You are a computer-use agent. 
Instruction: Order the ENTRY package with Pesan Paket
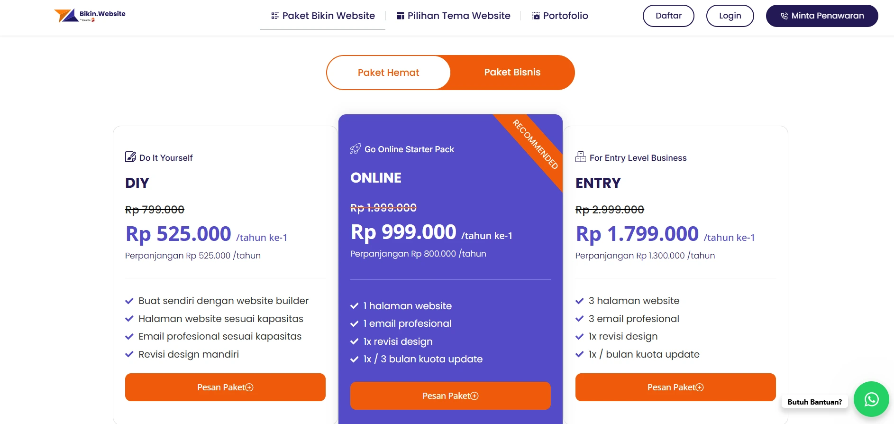coord(675,387)
